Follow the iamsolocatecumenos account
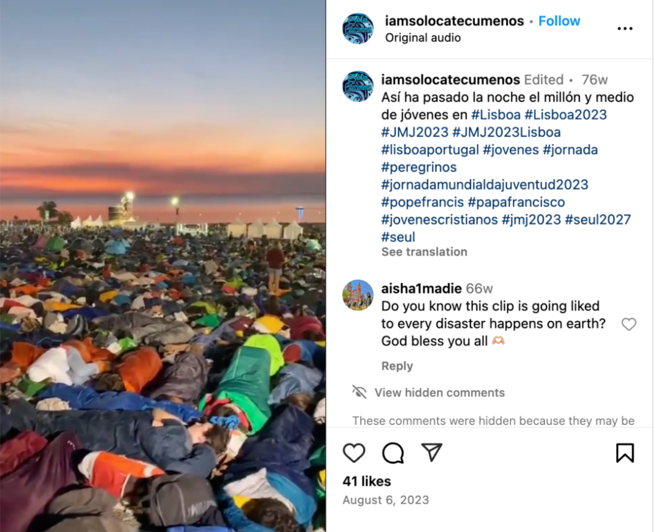 (559, 21)
